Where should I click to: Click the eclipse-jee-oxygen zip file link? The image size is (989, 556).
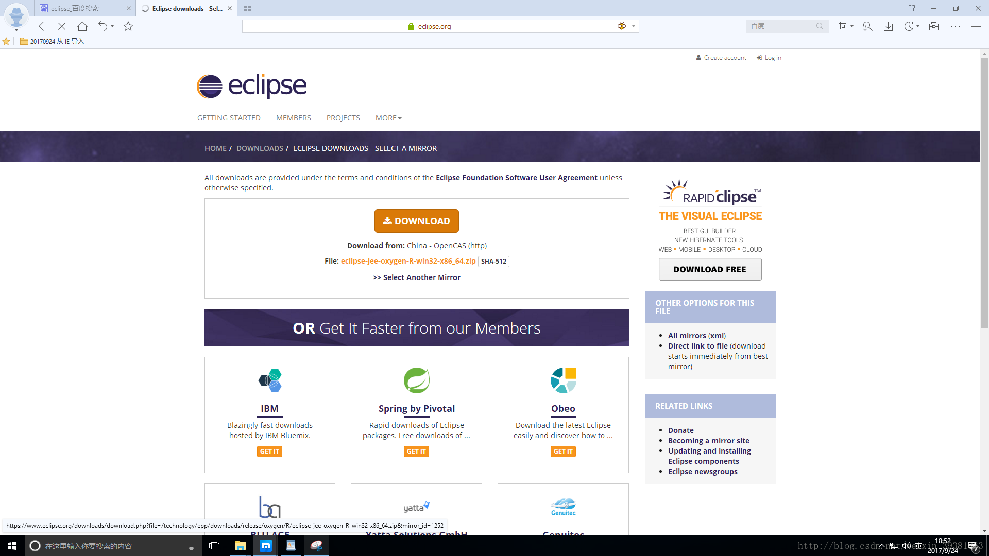(x=408, y=260)
